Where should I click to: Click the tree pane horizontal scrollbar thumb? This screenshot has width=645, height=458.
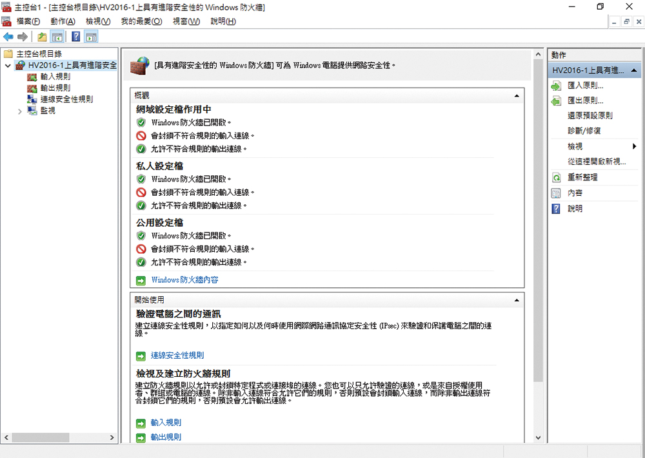pyautogui.click(x=40, y=438)
